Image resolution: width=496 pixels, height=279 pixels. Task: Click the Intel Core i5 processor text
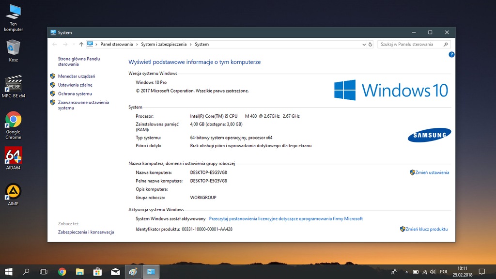coord(245,116)
